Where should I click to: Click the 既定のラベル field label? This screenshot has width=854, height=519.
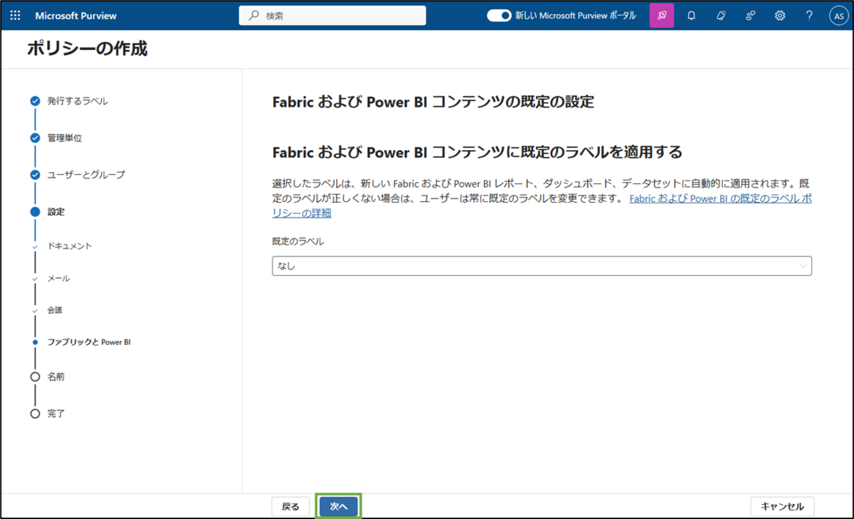click(x=298, y=242)
